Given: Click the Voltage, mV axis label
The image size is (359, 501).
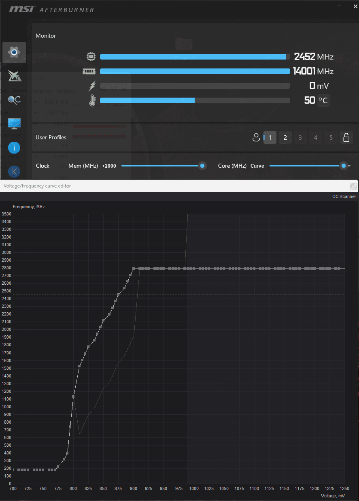Looking at the screenshot, I should coord(333,496).
